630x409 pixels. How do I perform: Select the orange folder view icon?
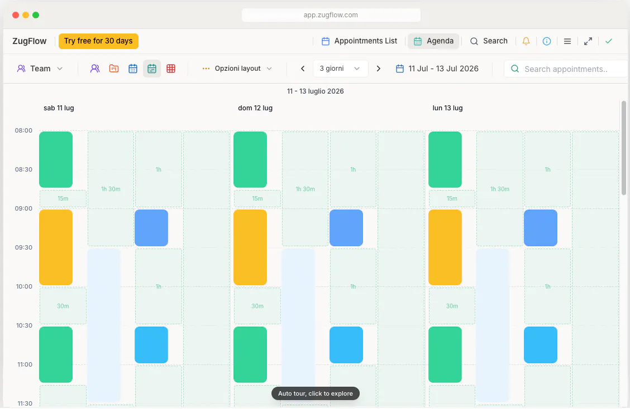[114, 69]
